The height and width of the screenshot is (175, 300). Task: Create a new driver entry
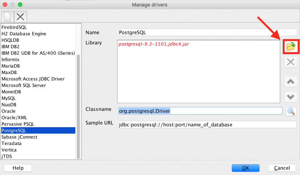pos(7,16)
